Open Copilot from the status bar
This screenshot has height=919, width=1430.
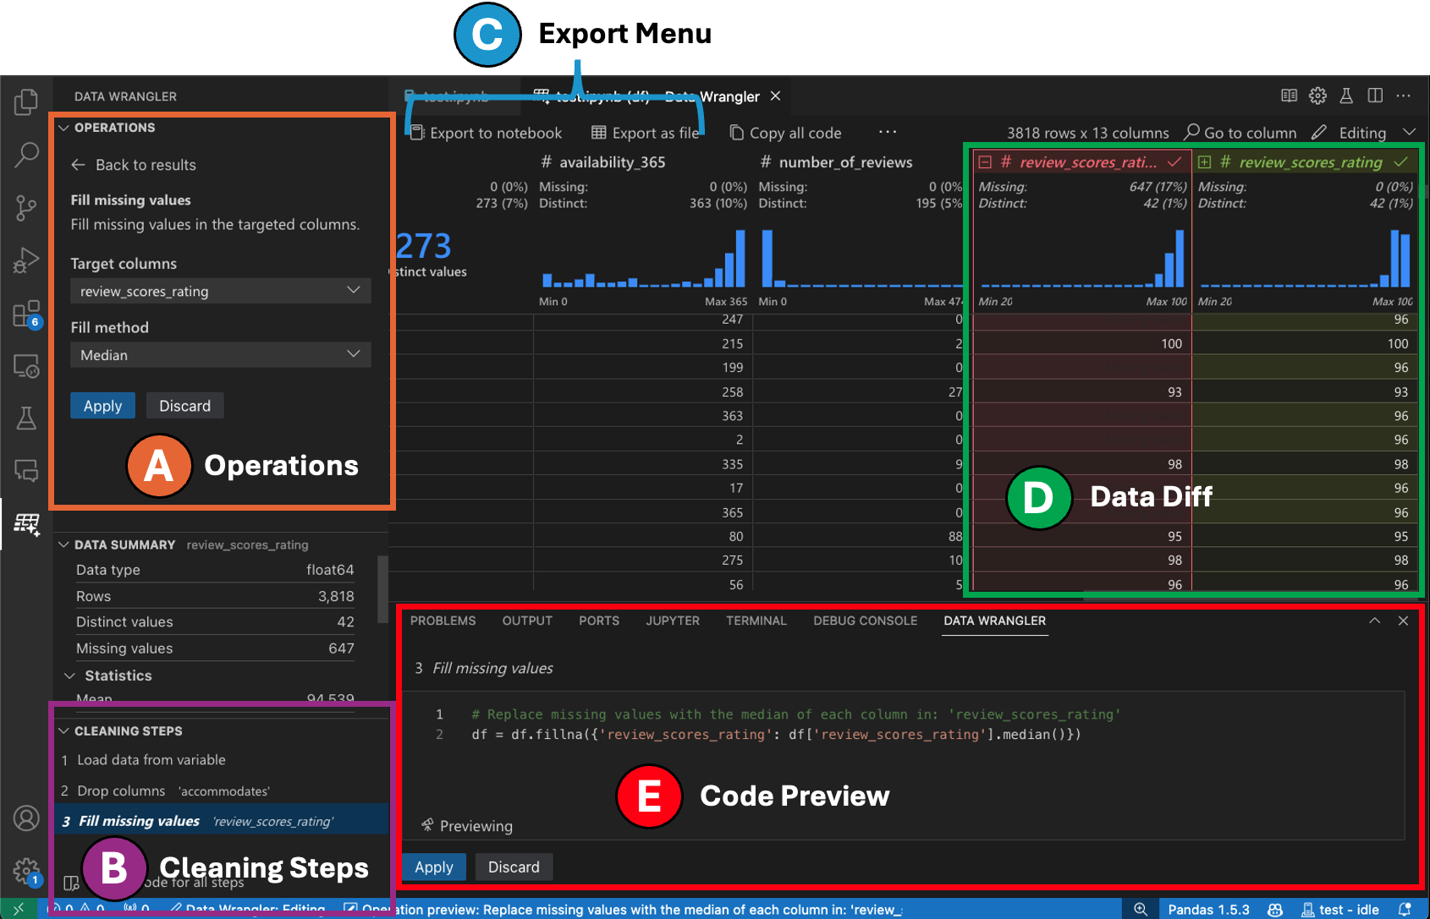click(1275, 909)
